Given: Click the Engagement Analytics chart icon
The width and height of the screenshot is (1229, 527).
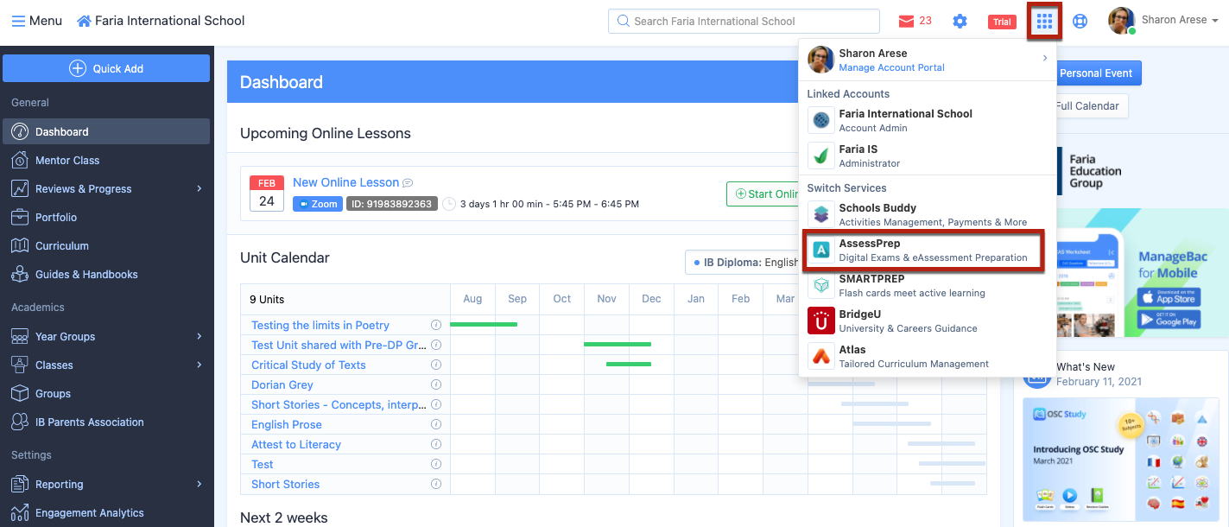Looking at the screenshot, I should tap(20, 512).
